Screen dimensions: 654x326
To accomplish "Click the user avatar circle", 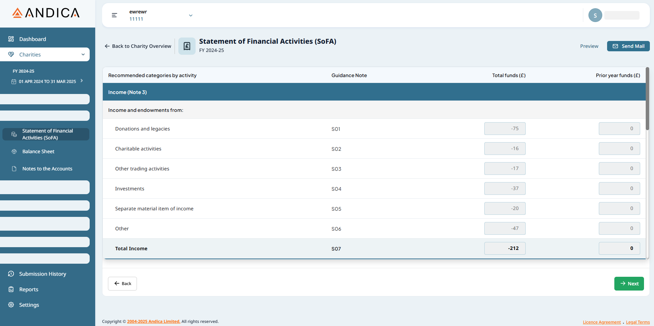I will click(x=595, y=15).
